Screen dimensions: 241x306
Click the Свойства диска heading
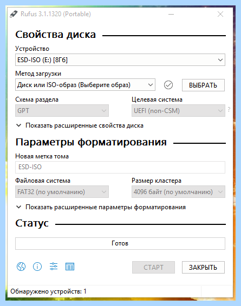coord(55,35)
